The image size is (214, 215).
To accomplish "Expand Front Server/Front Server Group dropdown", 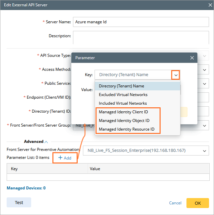I will [205, 125].
